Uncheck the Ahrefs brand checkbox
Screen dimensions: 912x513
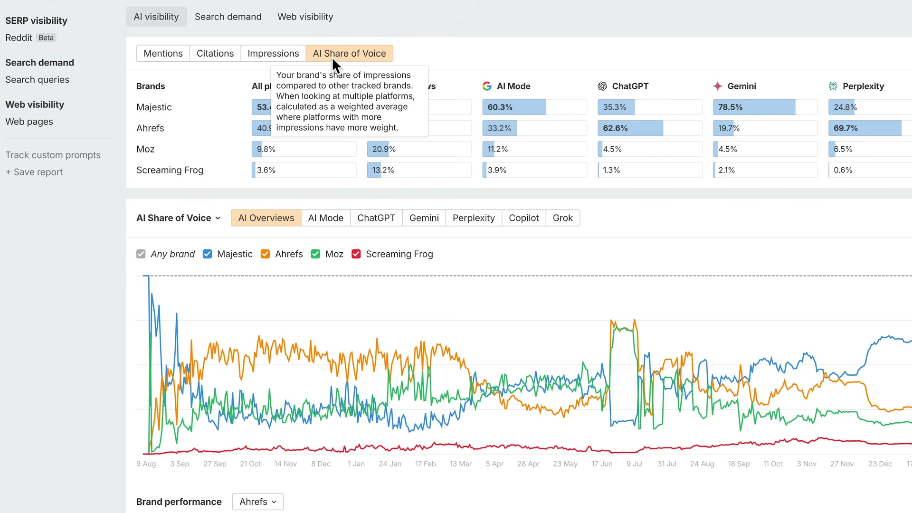tap(265, 254)
